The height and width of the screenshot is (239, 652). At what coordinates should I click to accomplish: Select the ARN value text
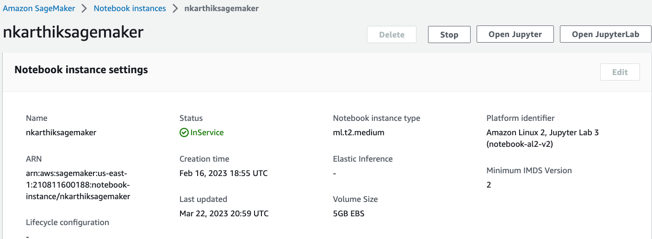pos(78,185)
